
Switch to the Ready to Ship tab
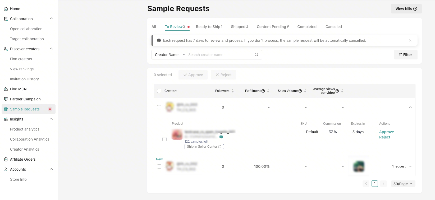click(209, 27)
